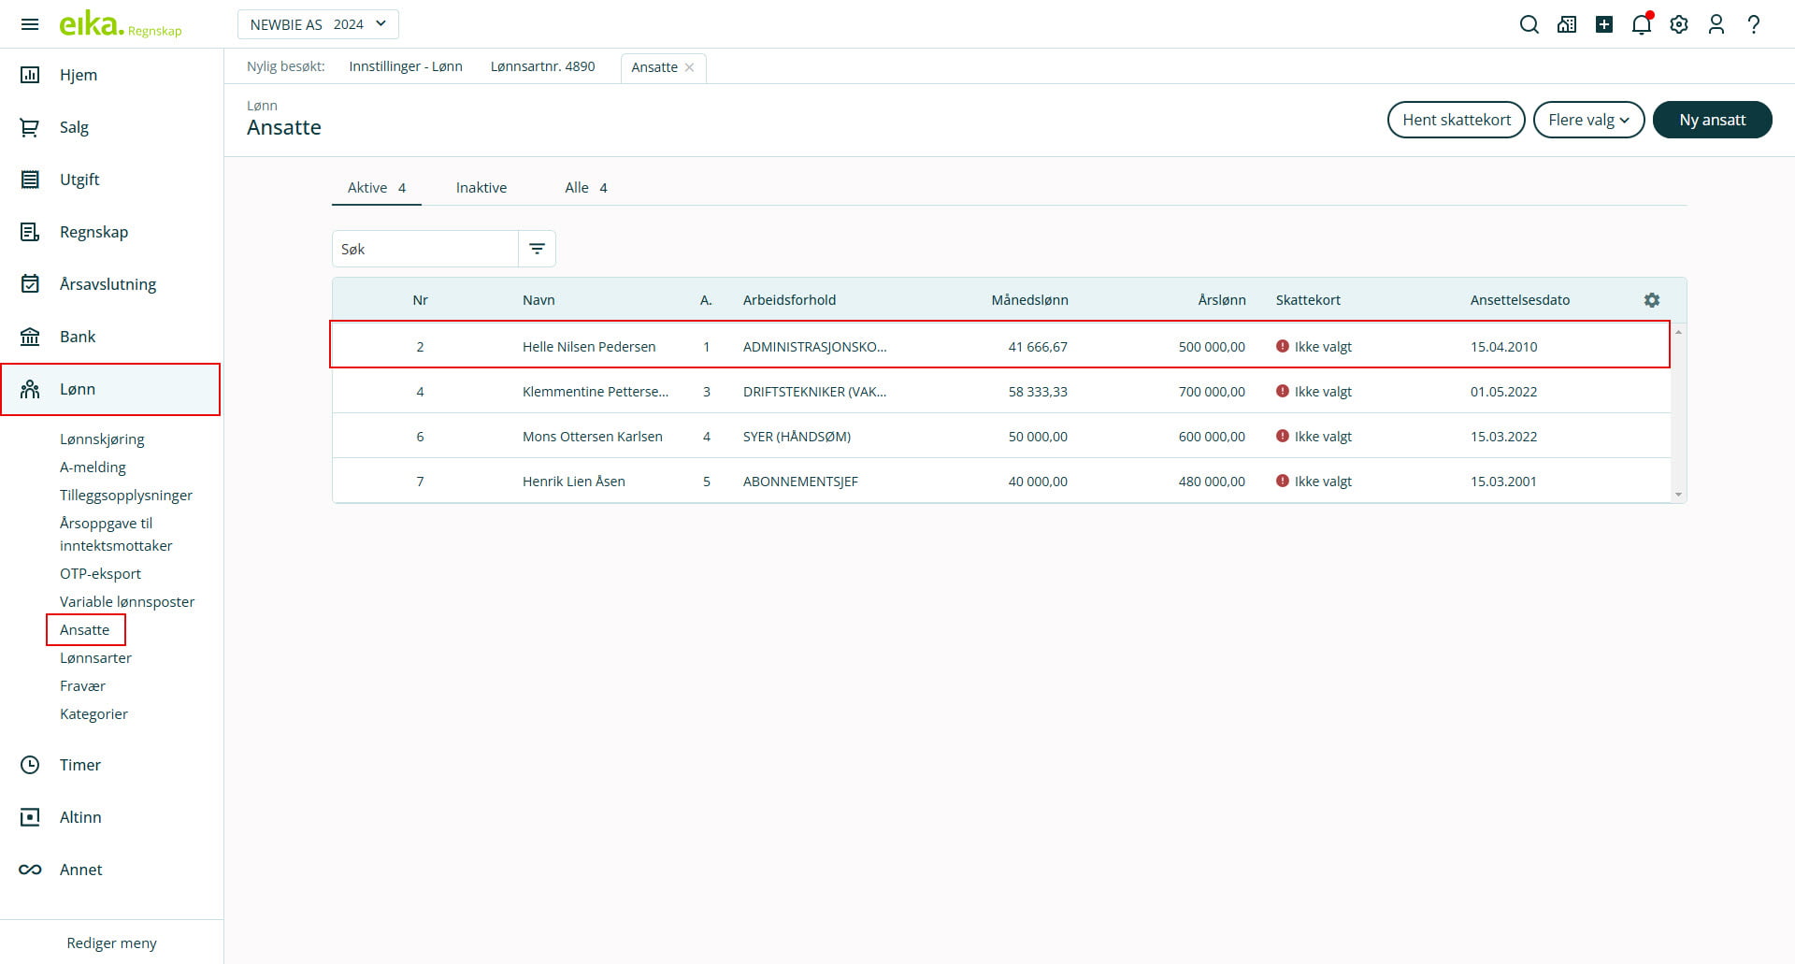
Task: Collapse the Lønn sidebar section
Action: click(x=110, y=389)
